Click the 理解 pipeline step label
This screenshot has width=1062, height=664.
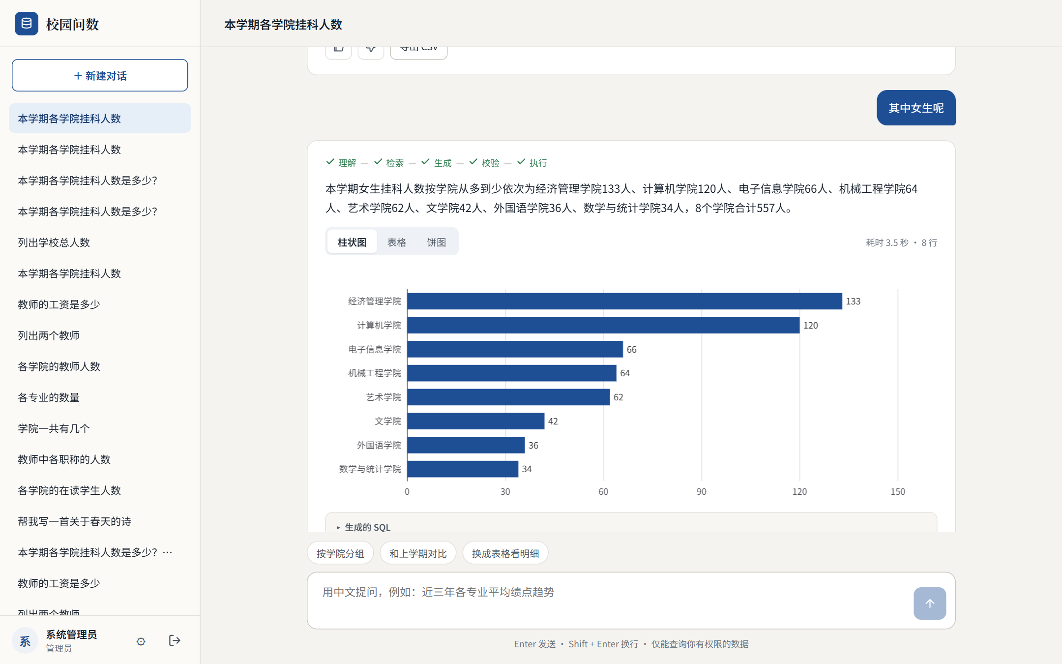tap(347, 163)
